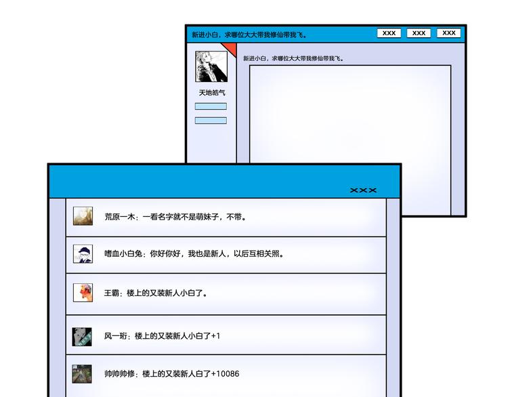508x397 pixels.
Task: Click the 帅帅帅修 avatar thumbnail
Action: pos(83,374)
